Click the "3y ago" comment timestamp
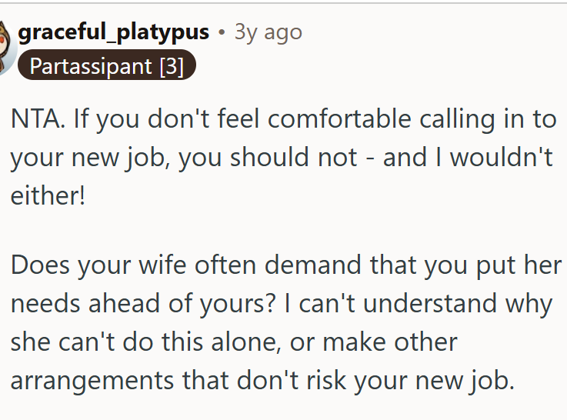Screen dimensions: 567x420 pos(268,32)
